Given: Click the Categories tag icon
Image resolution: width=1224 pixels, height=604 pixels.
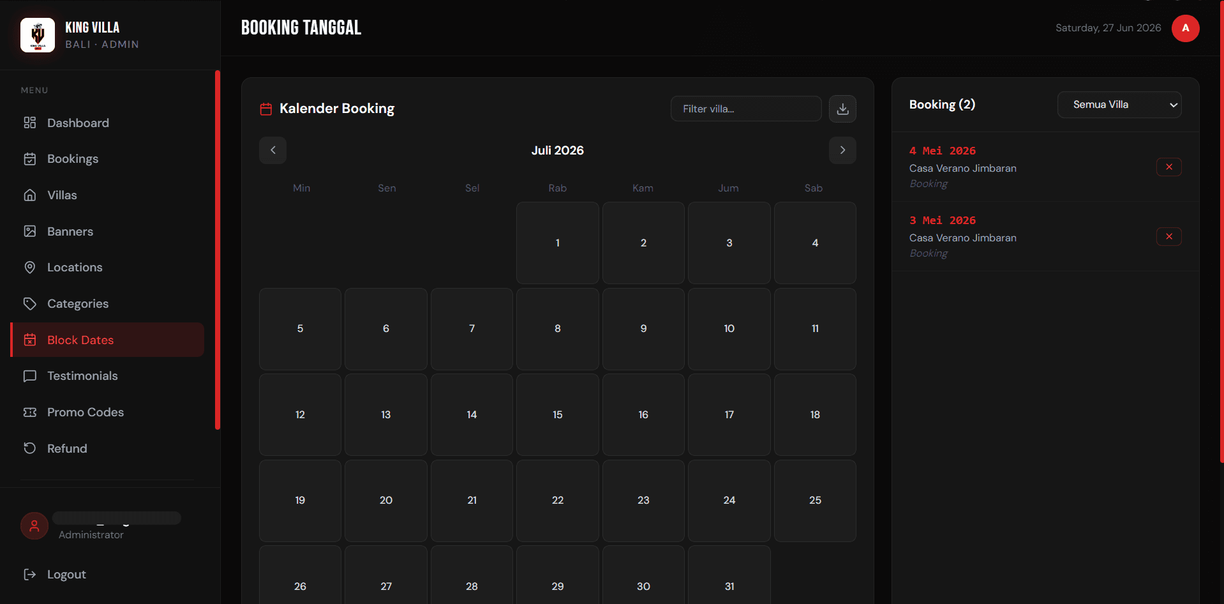Looking at the screenshot, I should 30,304.
